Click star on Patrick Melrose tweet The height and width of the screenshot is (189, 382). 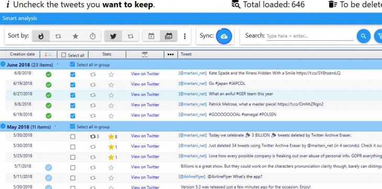(x=111, y=105)
